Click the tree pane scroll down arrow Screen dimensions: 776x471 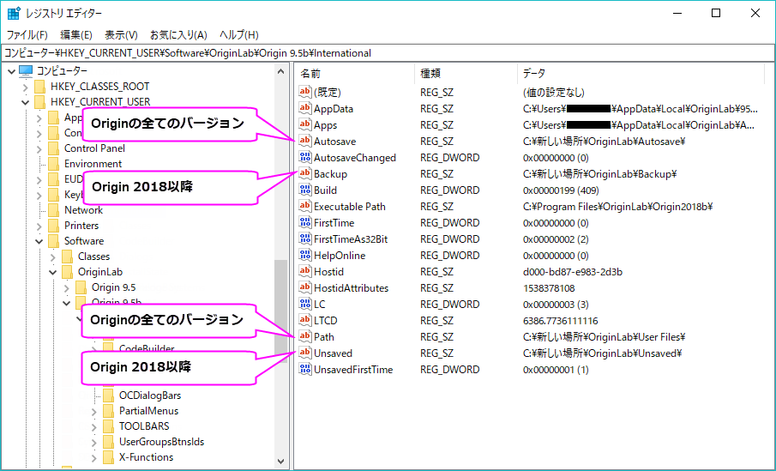point(281,461)
